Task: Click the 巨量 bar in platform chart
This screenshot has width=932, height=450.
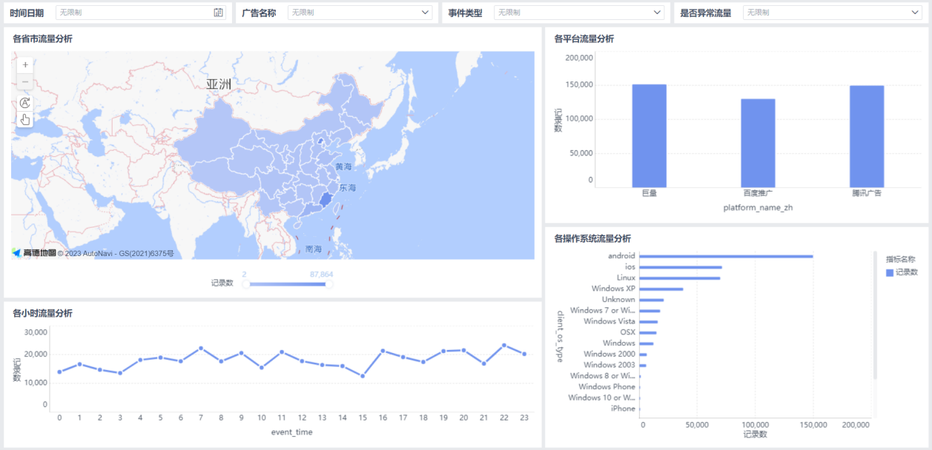Action: pyautogui.click(x=649, y=135)
